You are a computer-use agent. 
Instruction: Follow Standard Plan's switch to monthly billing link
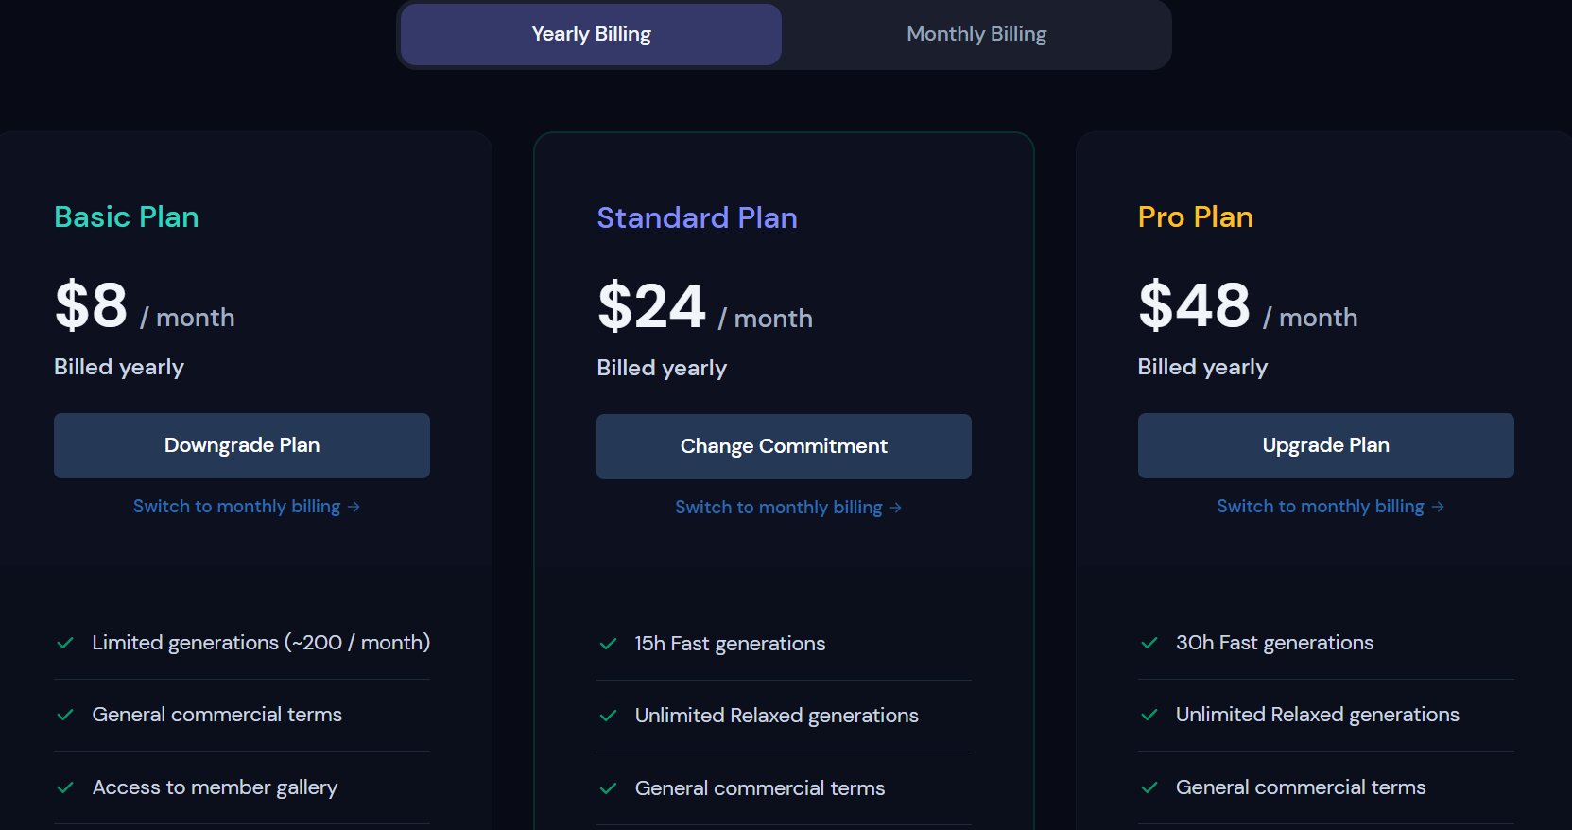click(x=787, y=508)
